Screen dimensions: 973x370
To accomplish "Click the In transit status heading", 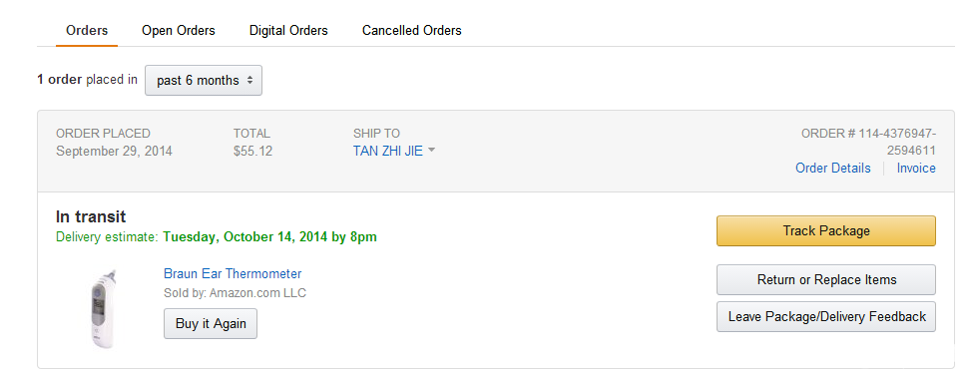I will (x=91, y=217).
